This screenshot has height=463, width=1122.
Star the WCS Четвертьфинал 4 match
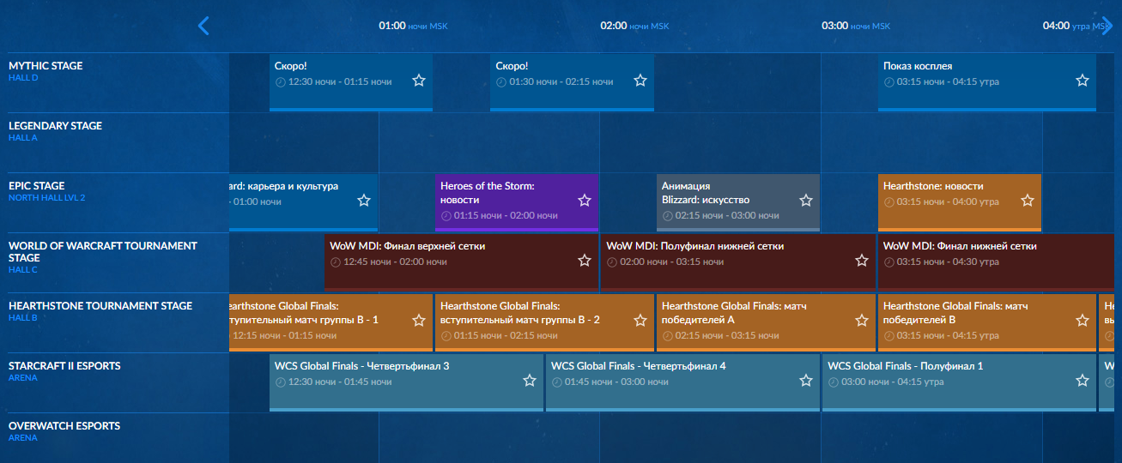805,381
